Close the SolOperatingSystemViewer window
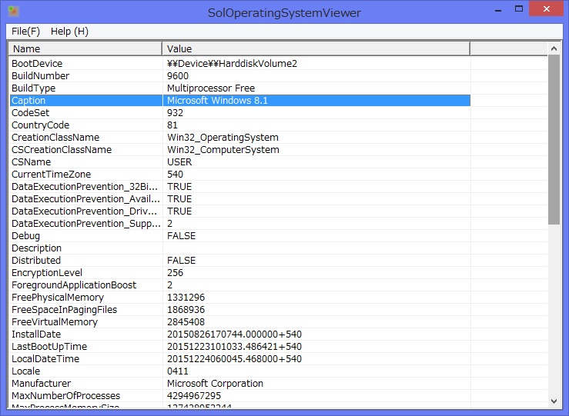 pyautogui.click(x=546, y=8)
